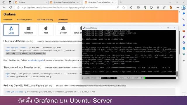Click the site info lock icon
Viewport: 187px width, 105px height.
coord(18,7)
